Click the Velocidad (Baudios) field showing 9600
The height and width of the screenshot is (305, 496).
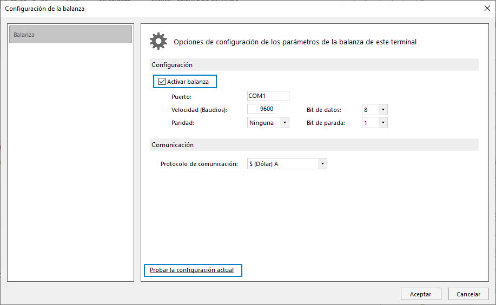[261, 109]
